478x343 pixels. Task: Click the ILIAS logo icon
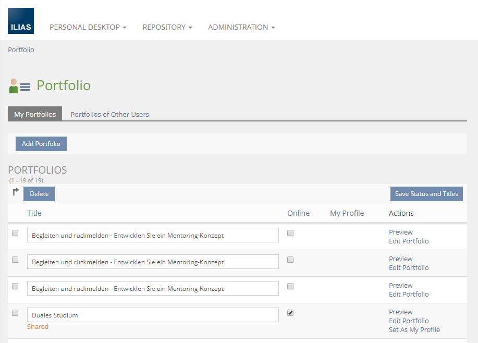click(x=21, y=21)
